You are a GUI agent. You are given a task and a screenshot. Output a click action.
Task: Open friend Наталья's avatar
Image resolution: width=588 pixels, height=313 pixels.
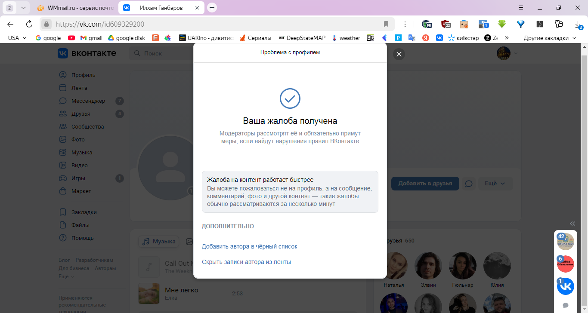[394, 266]
